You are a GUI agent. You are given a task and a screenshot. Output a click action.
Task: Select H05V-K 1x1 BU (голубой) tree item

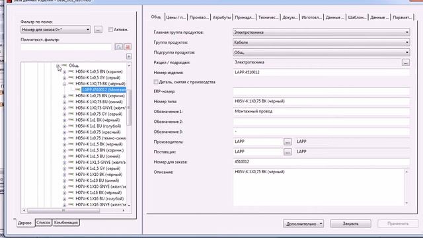pos(98,126)
